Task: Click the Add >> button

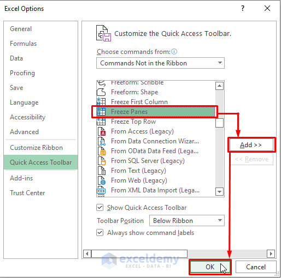Action: click(x=251, y=145)
